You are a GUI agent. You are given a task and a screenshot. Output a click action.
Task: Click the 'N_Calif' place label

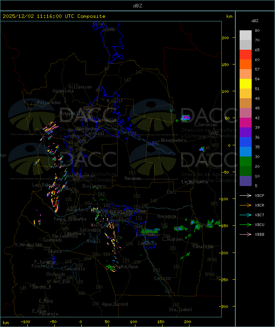(x=115, y=101)
